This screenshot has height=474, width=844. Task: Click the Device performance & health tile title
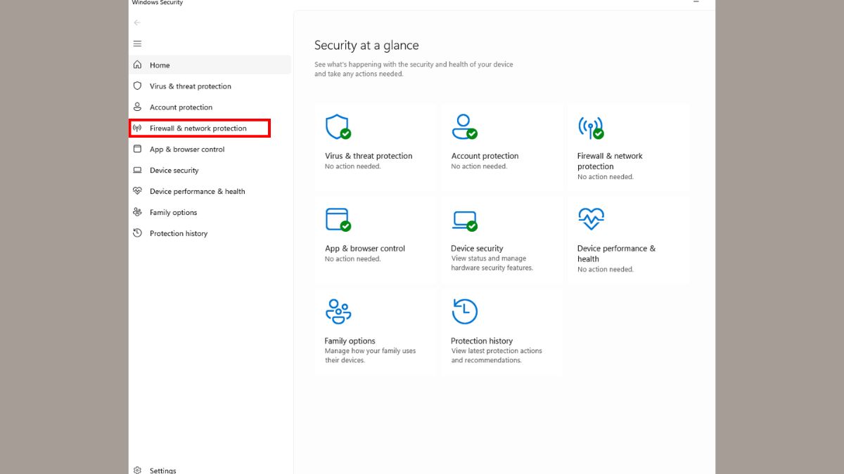pyautogui.click(x=616, y=253)
